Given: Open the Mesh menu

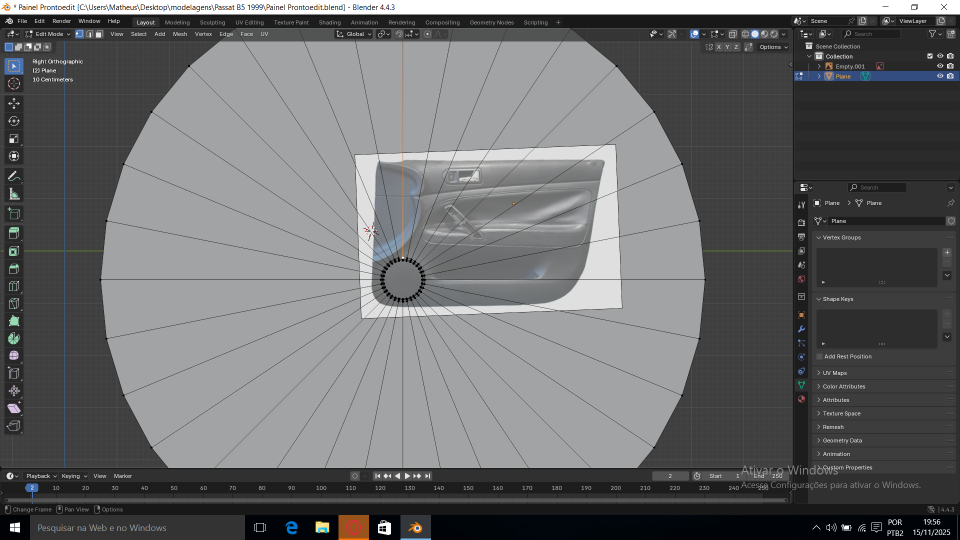Looking at the screenshot, I should [x=179, y=34].
